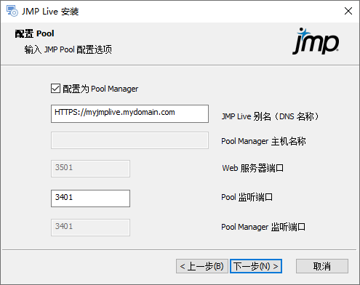This screenshot has width=360, height=285.
Task: Cancel setup with the 取消 button
Action: (x=322, y=266)
